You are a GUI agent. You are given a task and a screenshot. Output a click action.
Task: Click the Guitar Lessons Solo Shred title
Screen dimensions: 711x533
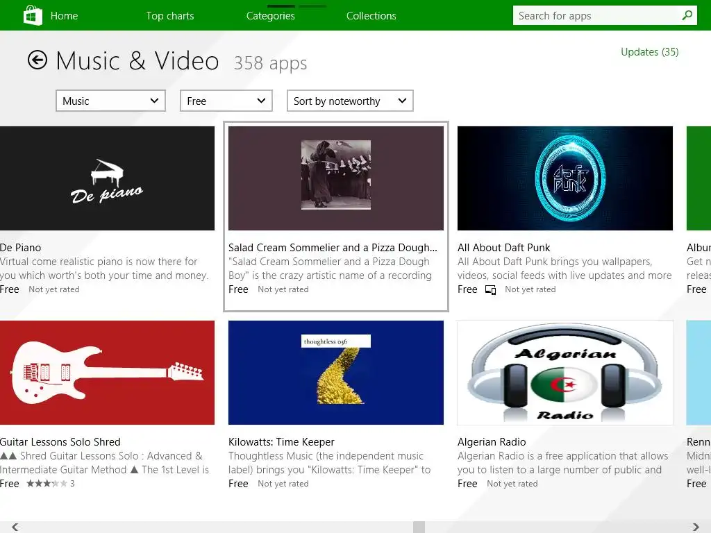(60, 442)
